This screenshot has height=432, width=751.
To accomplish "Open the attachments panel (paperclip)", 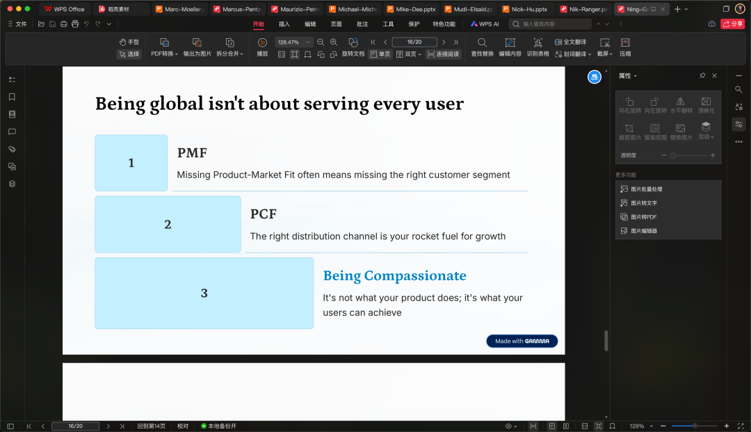I will (x=13, y=149).
